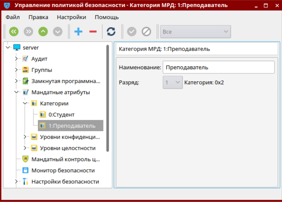Image resolution: width=282 pixels, height=202 pixels.
Task: Click the Группы user icon
Action: (x=25, y=70)
